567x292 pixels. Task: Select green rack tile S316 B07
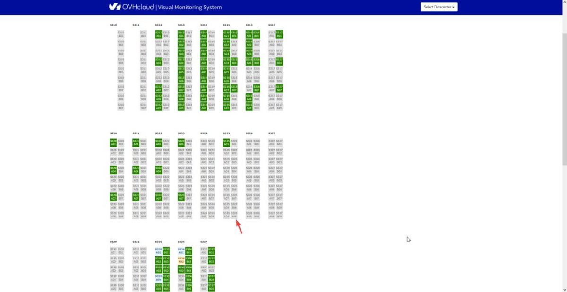click(x=257, y=88)
